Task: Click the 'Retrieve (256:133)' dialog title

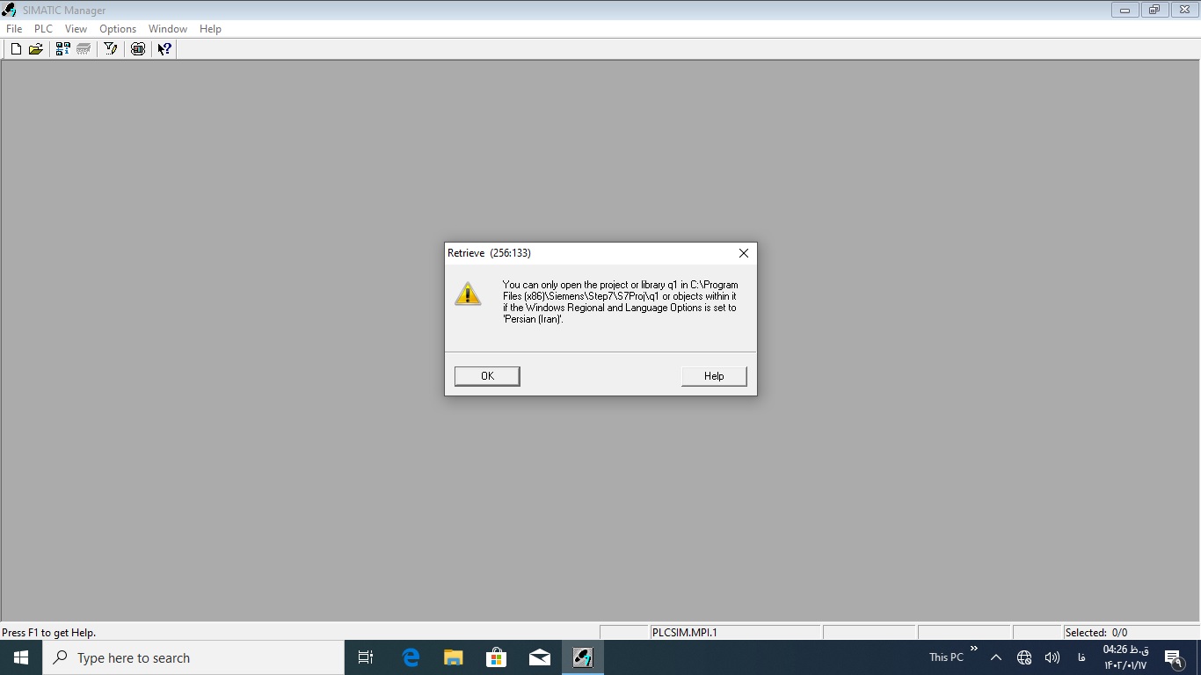Action: pos(489,253)
